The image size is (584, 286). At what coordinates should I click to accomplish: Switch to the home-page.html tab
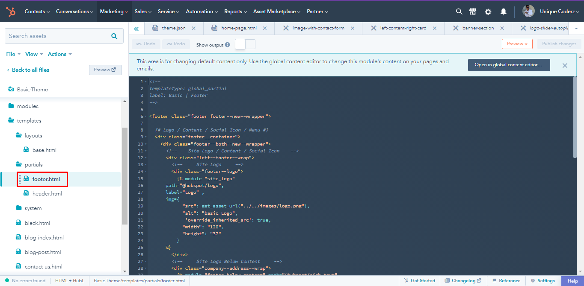pyautogui.click(x=238, y=28)
